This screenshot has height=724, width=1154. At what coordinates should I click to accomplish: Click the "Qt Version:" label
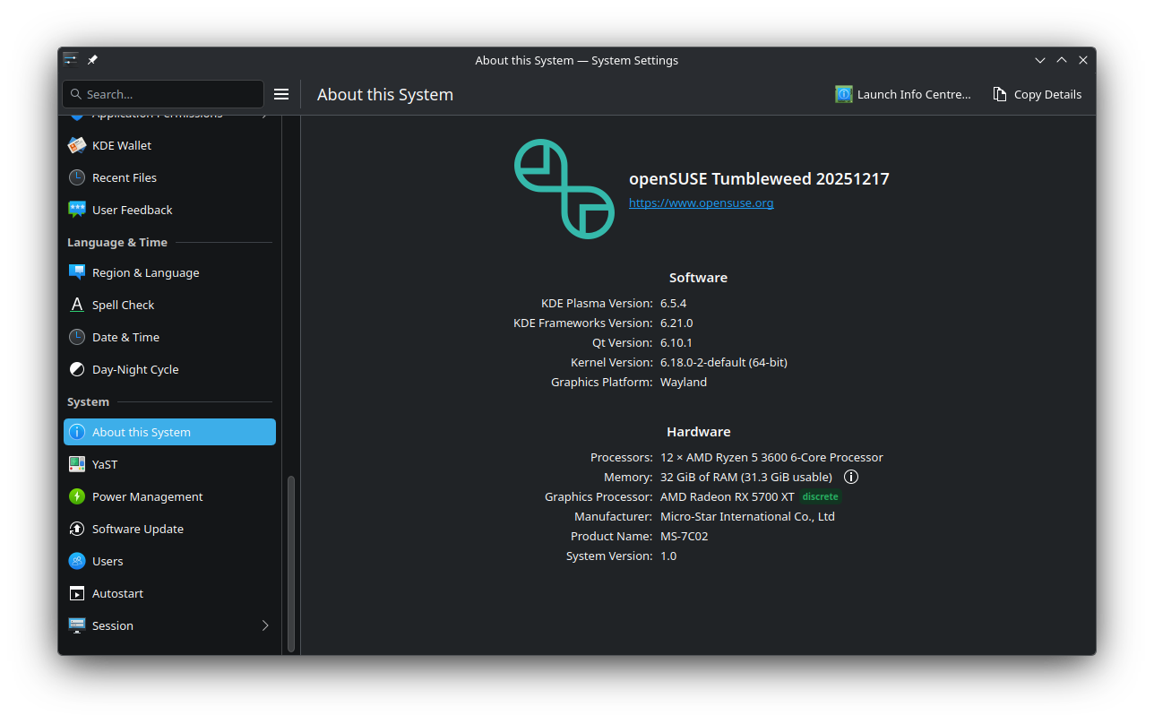click(x=624, y=342)
